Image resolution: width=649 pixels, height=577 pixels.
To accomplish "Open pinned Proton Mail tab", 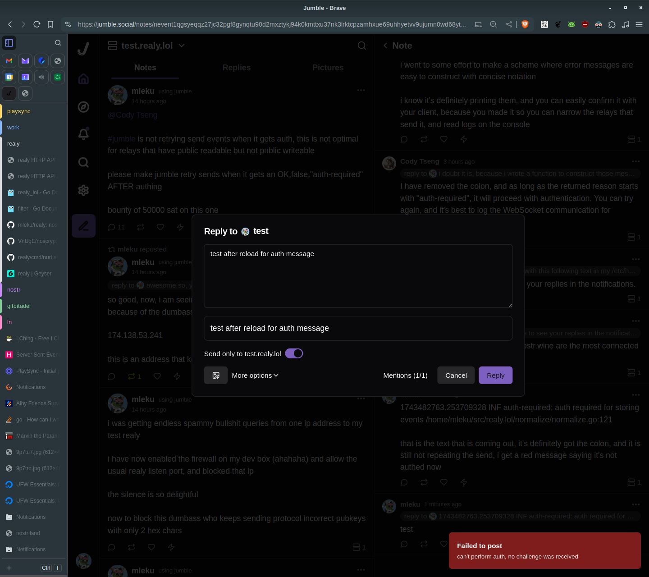I will click(x=25, y=61).
